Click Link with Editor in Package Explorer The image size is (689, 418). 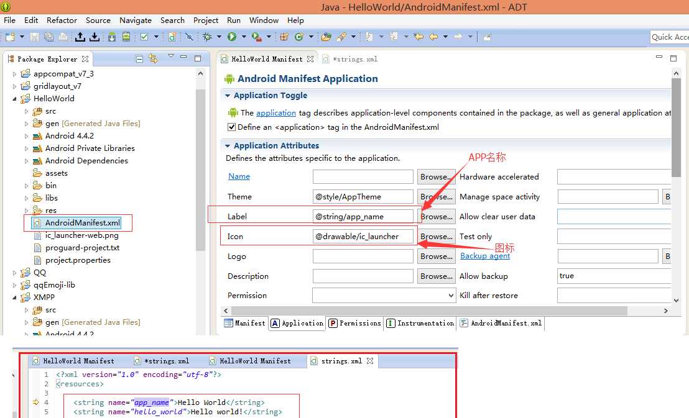click(154, 58)
